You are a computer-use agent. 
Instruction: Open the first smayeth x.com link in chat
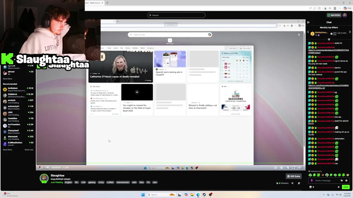coord(328,51)
